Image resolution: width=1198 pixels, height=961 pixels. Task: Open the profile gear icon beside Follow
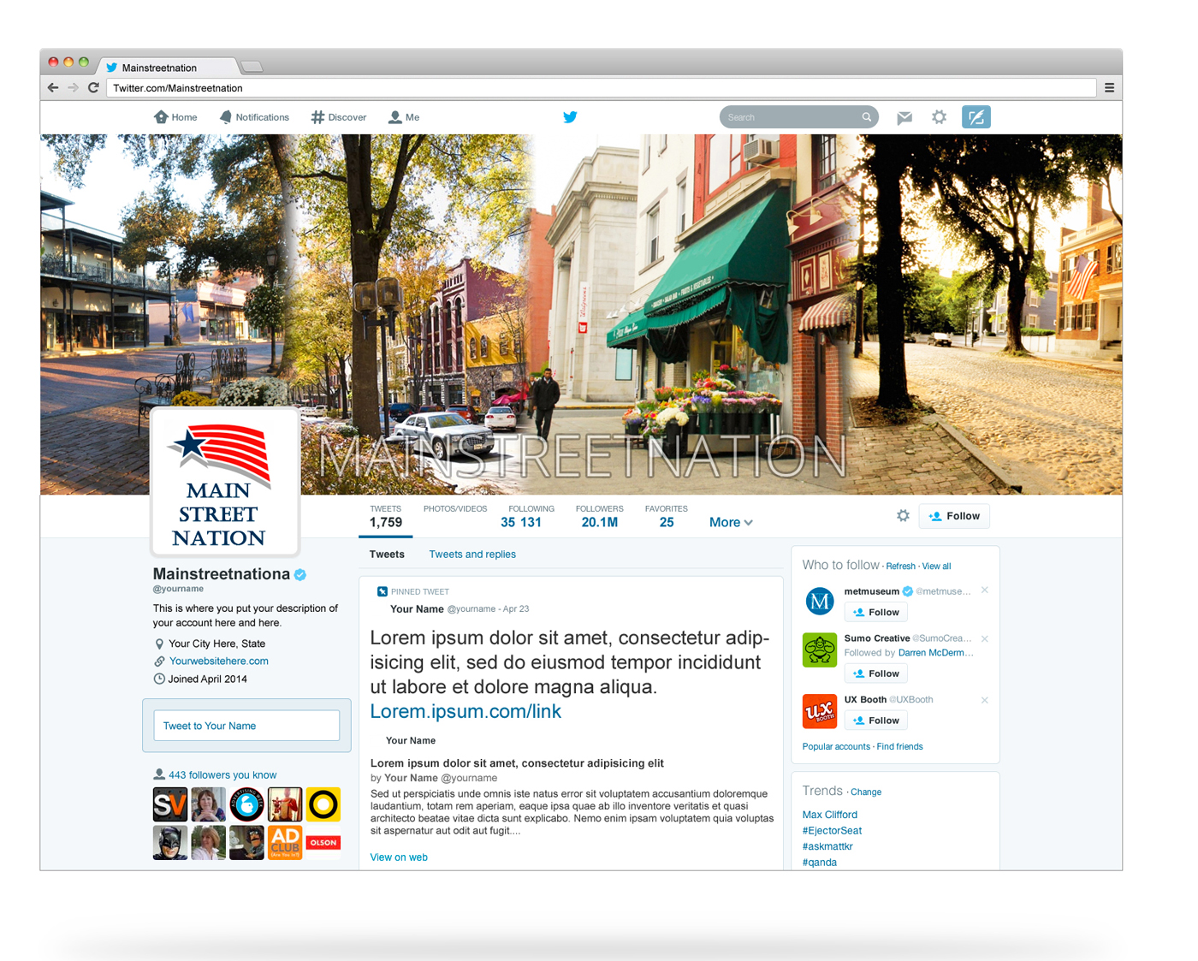[x=903, y=515]
